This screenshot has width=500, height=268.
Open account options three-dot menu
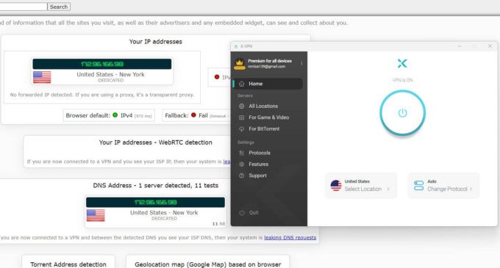point(301,64)
